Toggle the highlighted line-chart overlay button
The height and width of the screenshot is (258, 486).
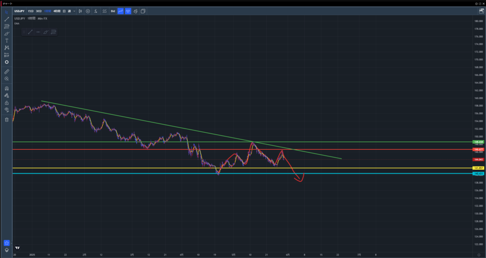120,11
